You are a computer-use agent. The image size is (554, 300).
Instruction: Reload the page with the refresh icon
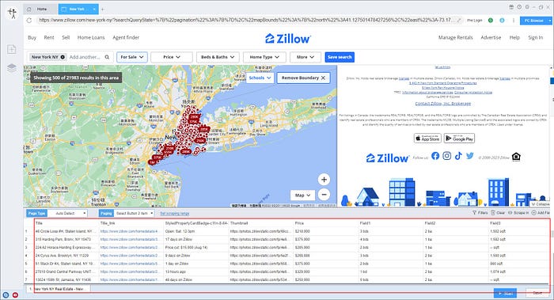point(29,21)
